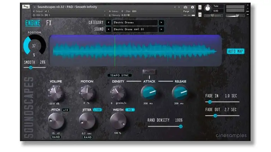Switch to the FX tab

(49, 23)
